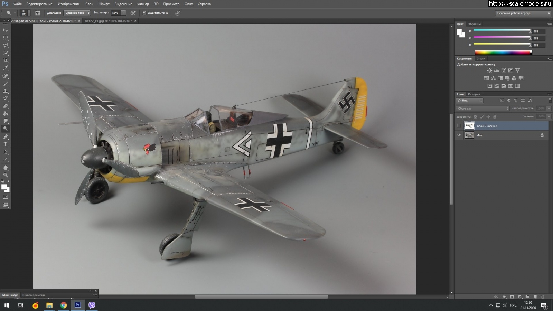Add a Photo Filter adjustment
This screenshot has width=553, height=311.
(x=507, y=78)
